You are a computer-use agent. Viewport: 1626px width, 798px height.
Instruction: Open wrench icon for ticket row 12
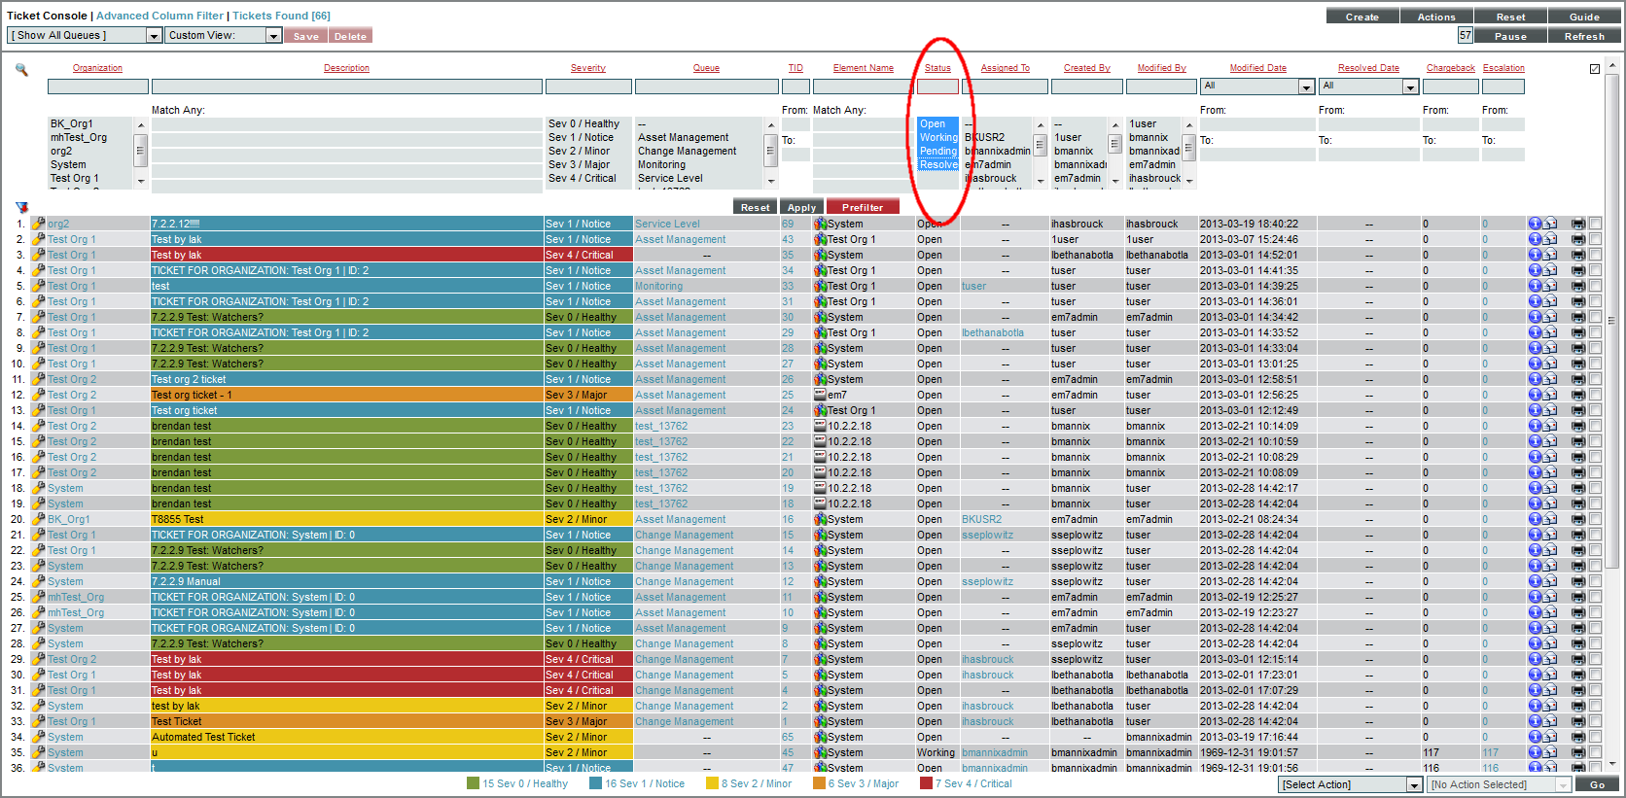(39, 395)
